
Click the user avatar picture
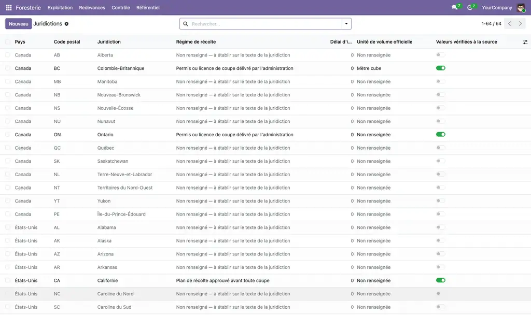tap(521, 7)
